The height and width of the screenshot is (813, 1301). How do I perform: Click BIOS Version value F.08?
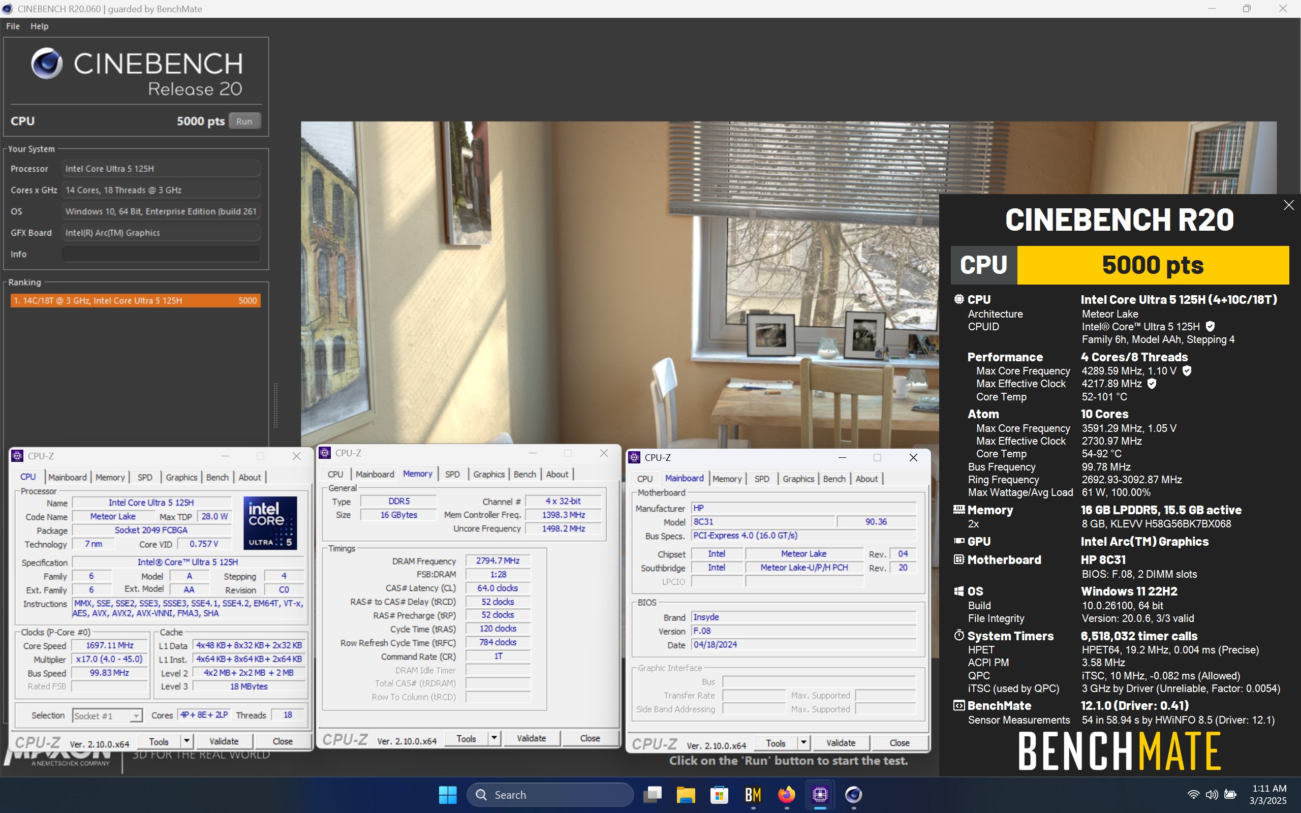click(803, 631)
